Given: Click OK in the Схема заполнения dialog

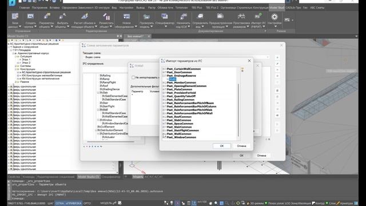Looking at the screenshot, I should click(x=241, y=156).
